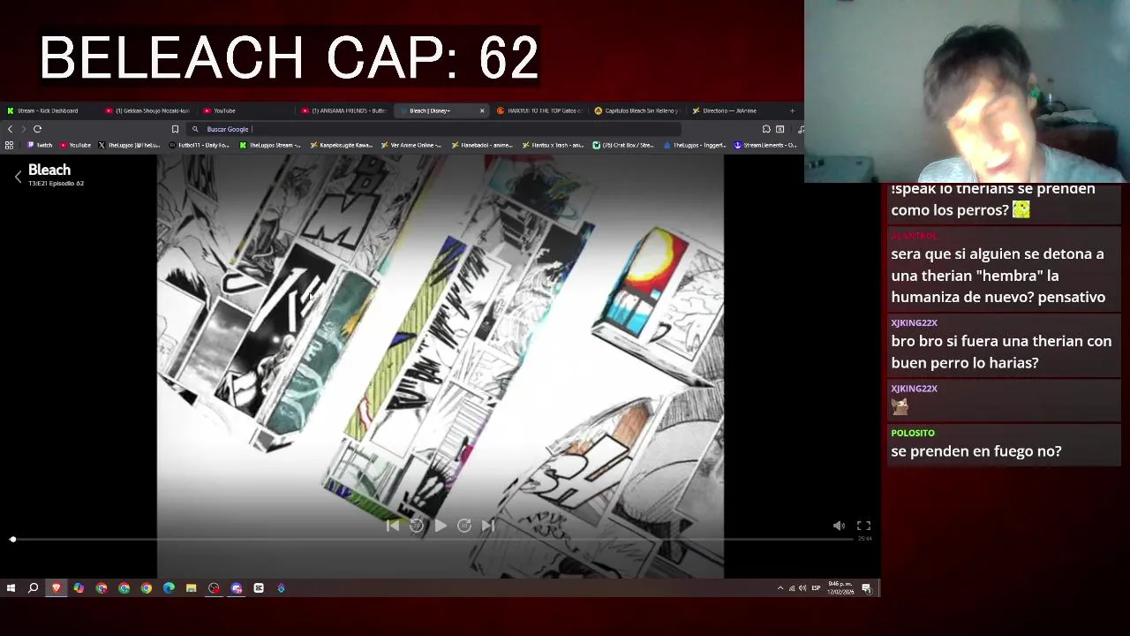Screen dimensions: 1130x636
Task: Skip to previous episode in player
Action: tap(393, 526)
